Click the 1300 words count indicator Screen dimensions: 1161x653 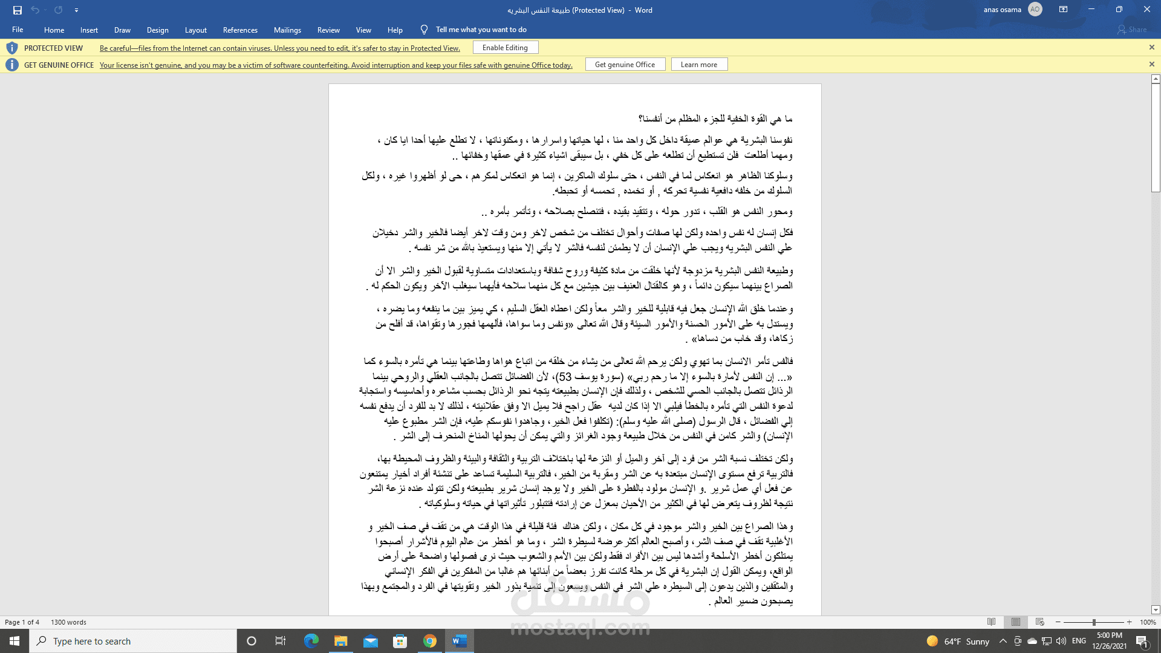(68, 622)
